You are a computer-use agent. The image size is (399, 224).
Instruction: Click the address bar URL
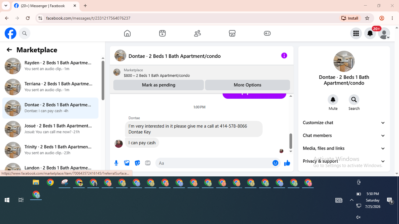(x=88, y=18)
